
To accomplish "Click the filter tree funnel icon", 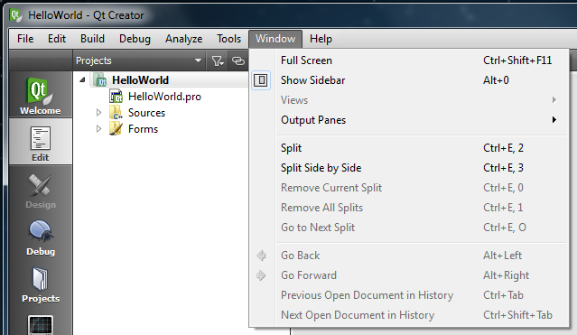I will pos(218,60).
